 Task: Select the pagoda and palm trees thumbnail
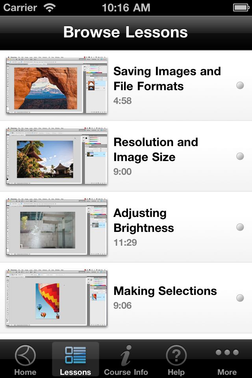pyautogui.click(x=57, y=156)
